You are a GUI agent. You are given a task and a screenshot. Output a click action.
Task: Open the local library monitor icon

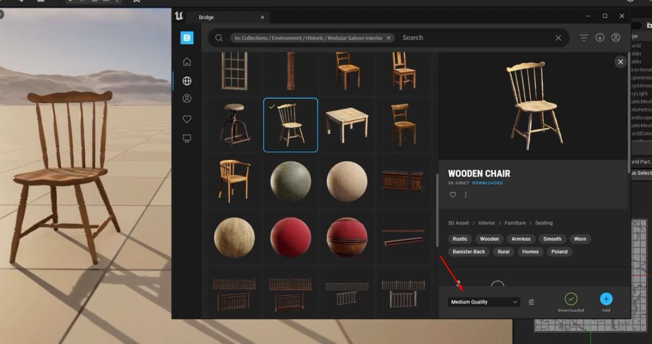[187, 139]
